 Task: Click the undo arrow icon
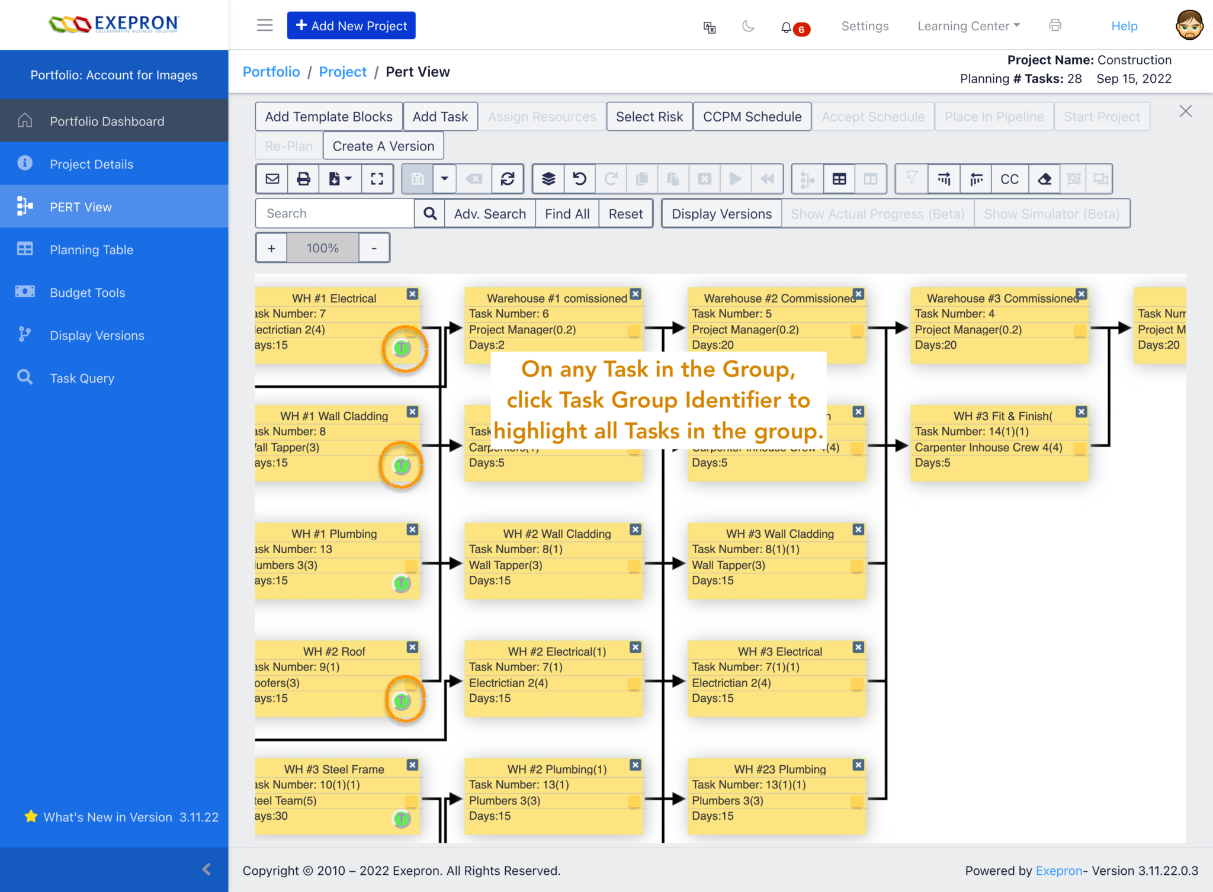click(x=579, y=178)
